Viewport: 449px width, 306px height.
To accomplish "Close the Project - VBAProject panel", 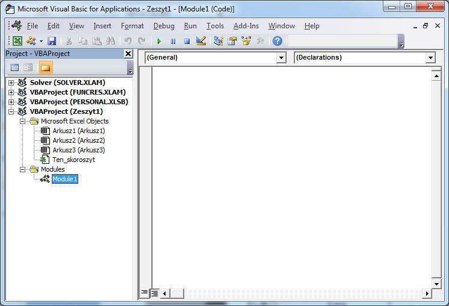I will click(x=128, y=54).
